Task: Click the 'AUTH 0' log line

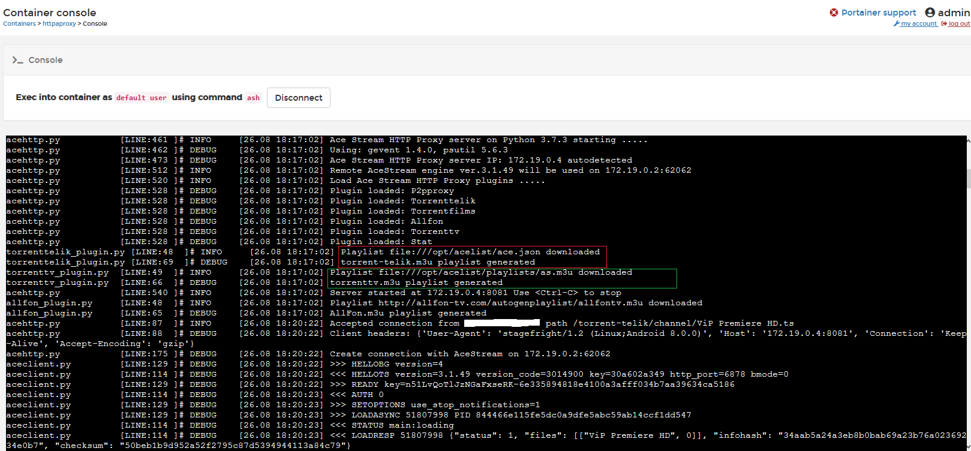Action: 357,395
